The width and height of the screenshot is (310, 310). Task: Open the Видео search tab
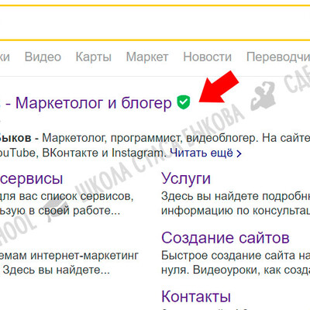(43, 57)
